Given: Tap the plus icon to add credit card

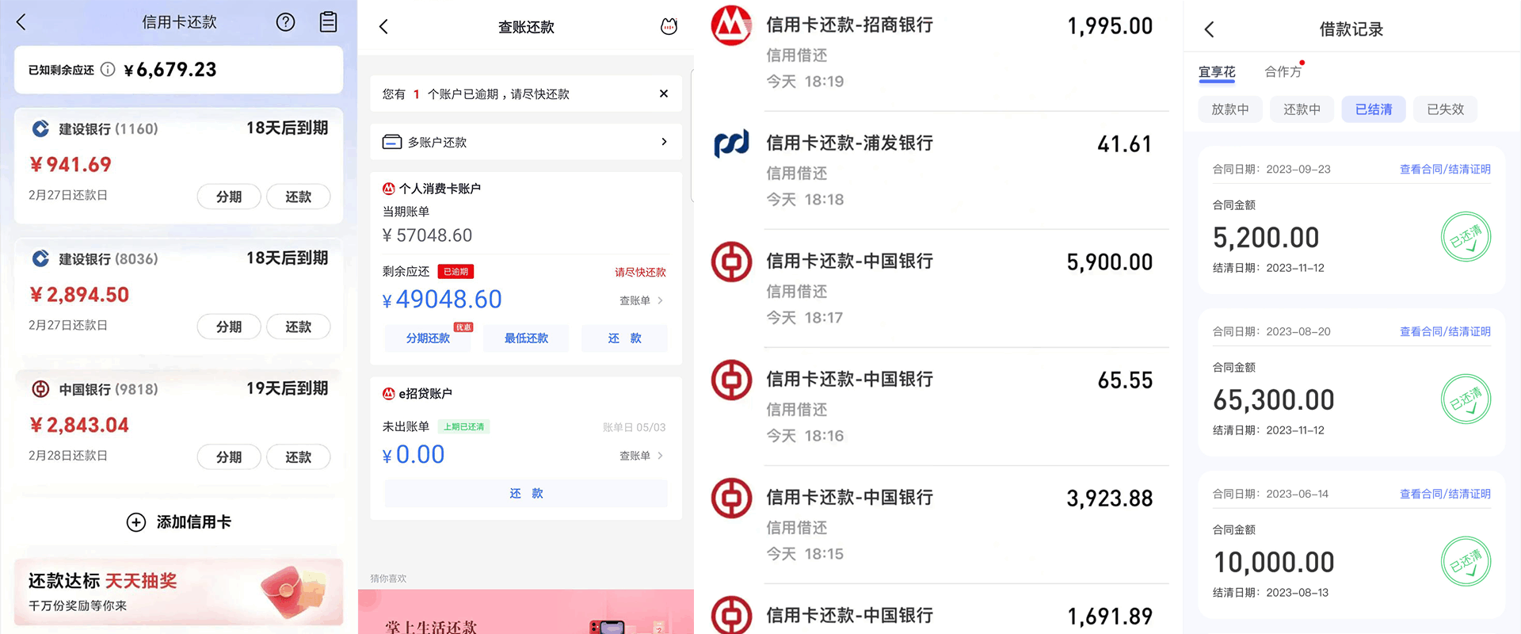Looking at the screenshot, I should coord(136,522).
